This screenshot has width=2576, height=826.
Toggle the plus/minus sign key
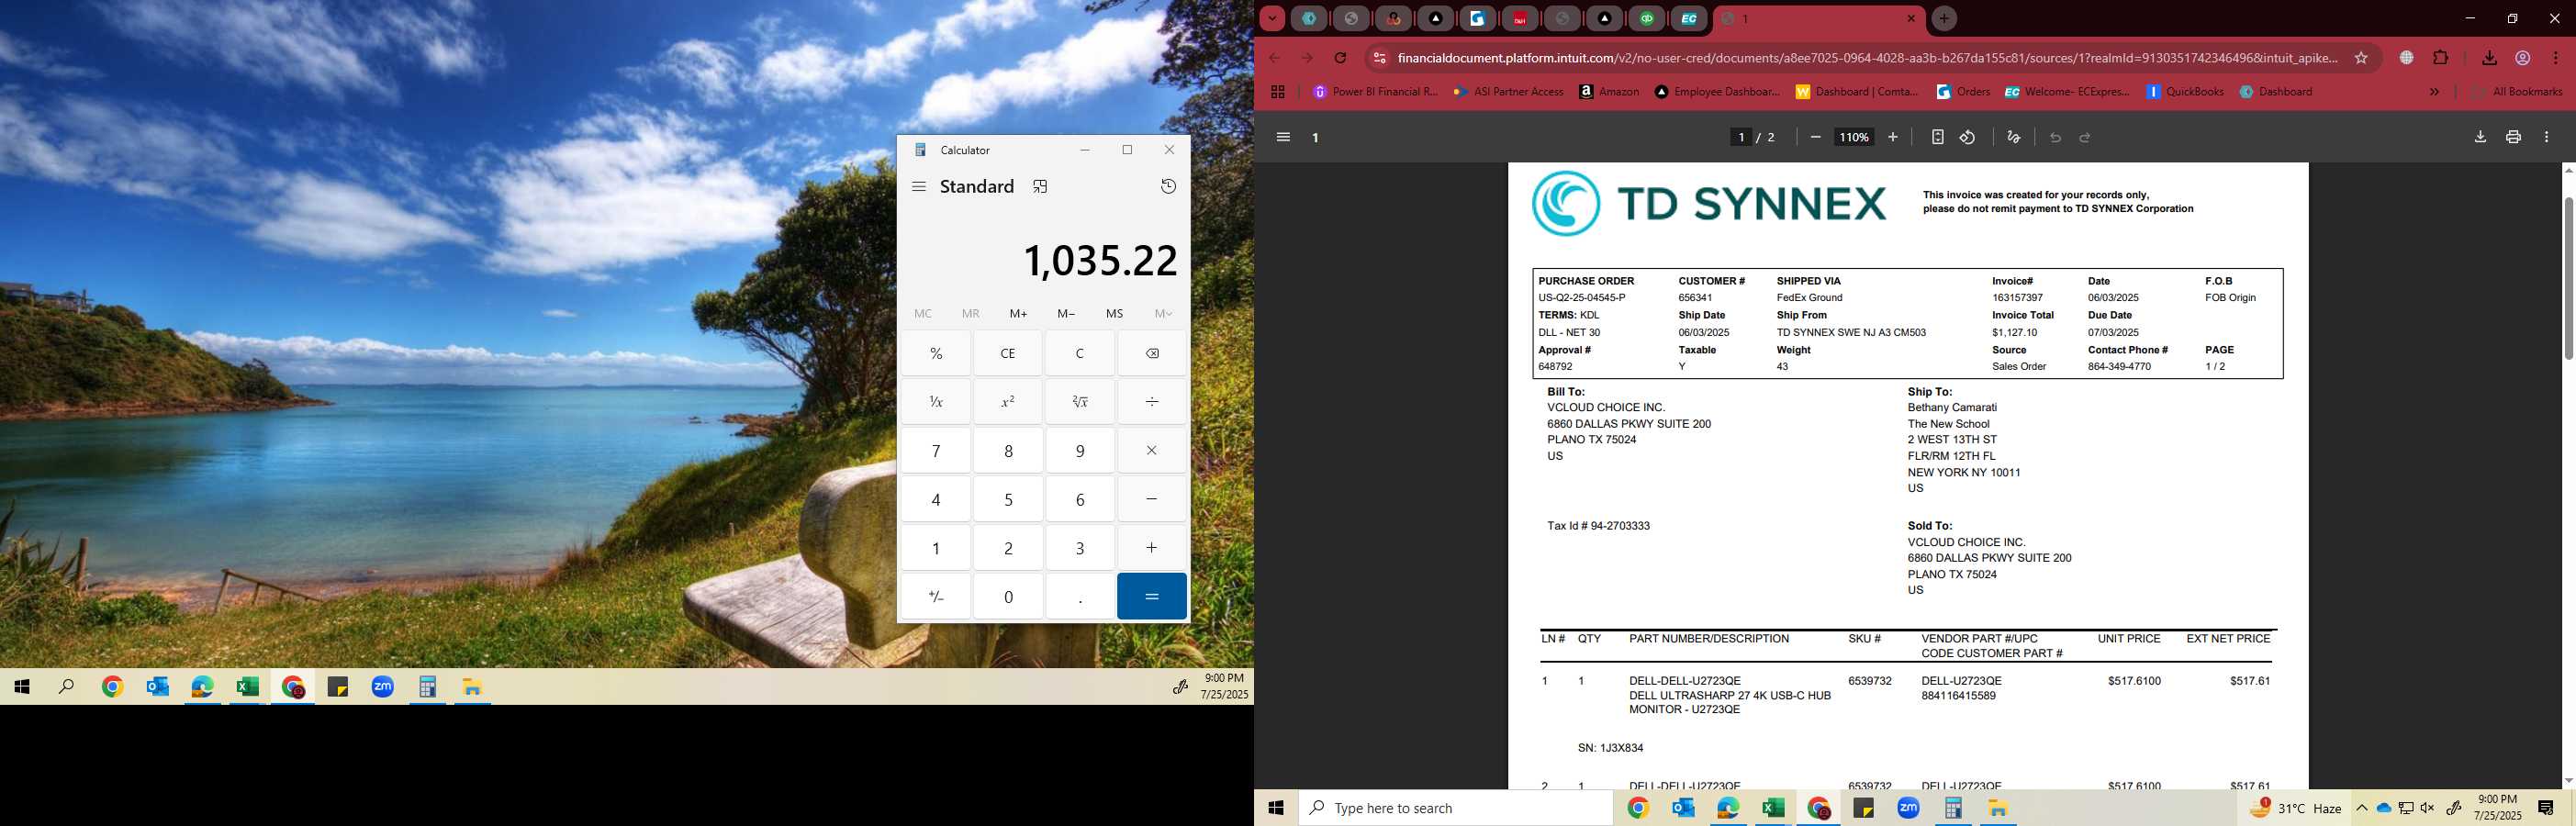(936, 596)
